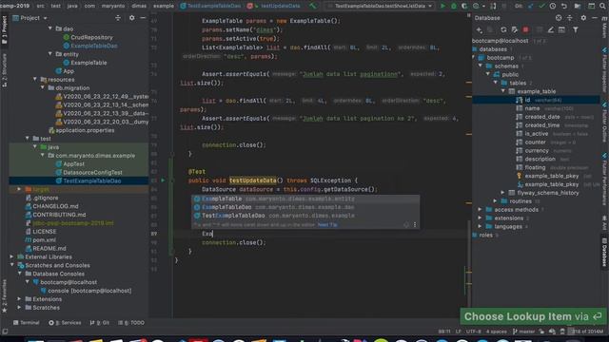Collapse the dao folder

click(50, 28)
